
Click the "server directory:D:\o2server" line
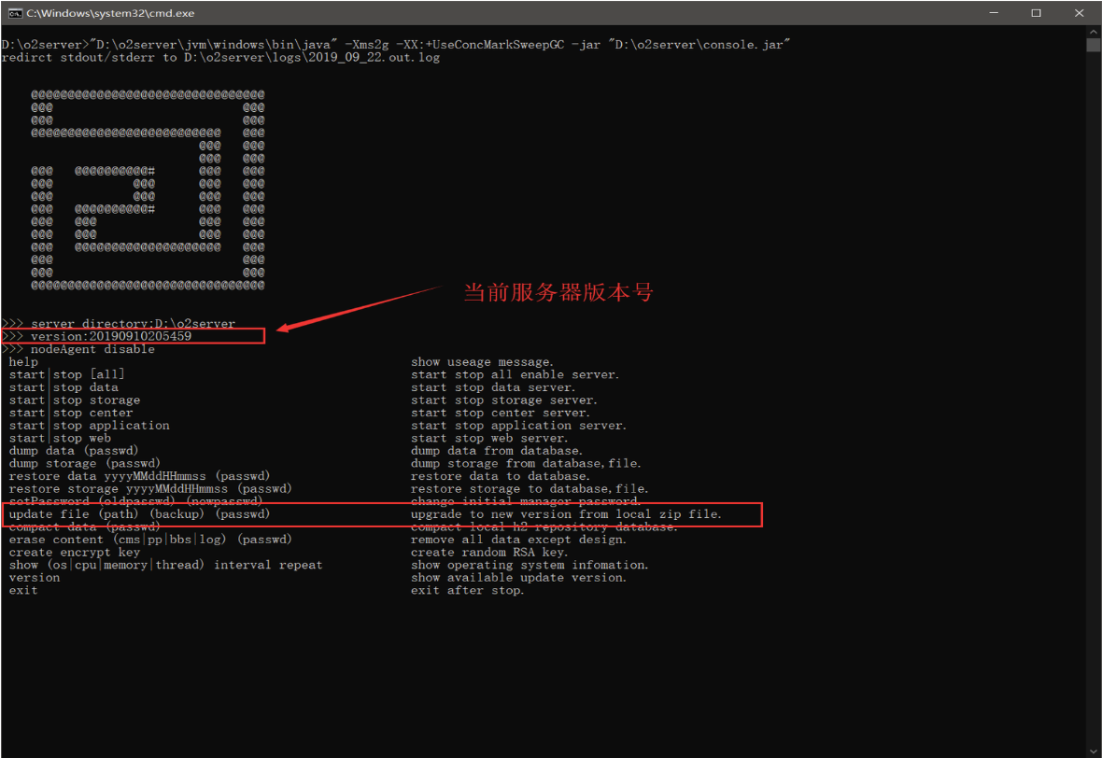tap(133, 323)
